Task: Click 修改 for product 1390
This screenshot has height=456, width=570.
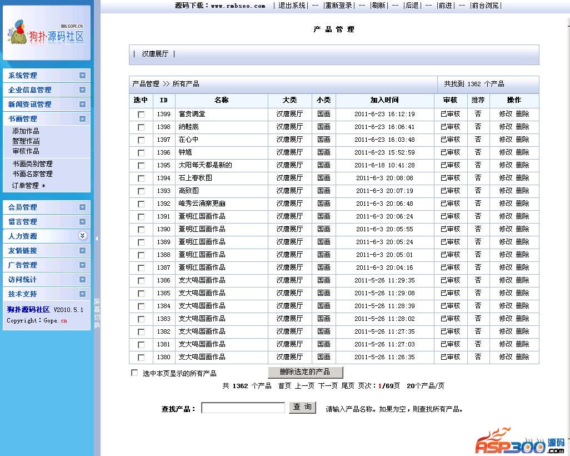Action: 506,229
